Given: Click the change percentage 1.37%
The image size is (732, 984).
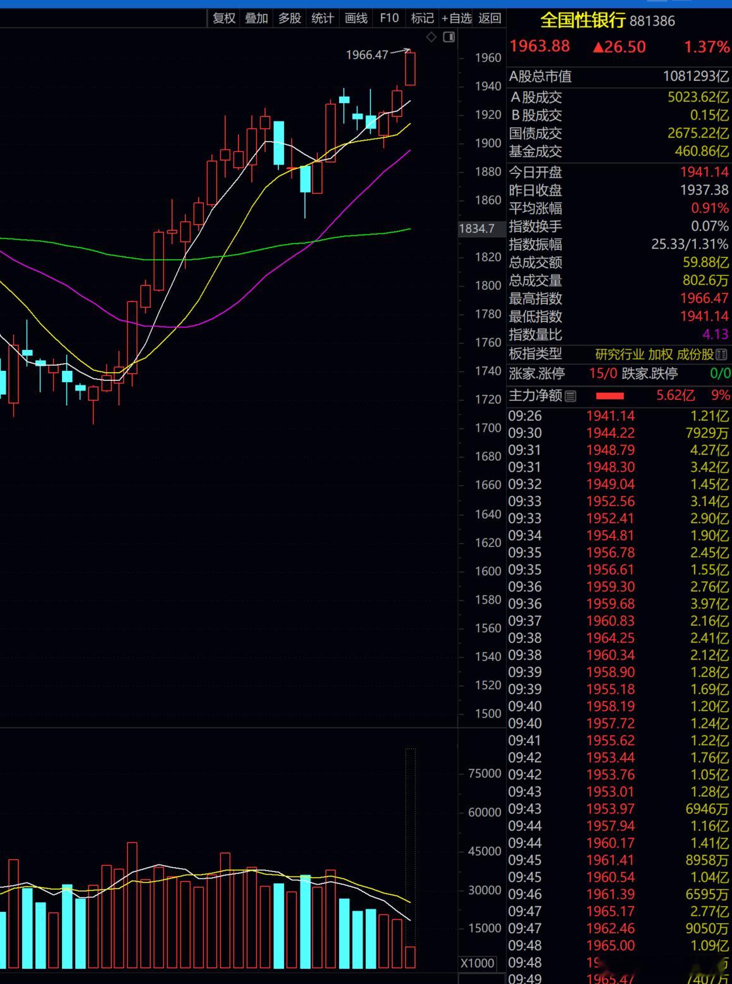Looking at the screenshot, I should (x=706, y=47).
